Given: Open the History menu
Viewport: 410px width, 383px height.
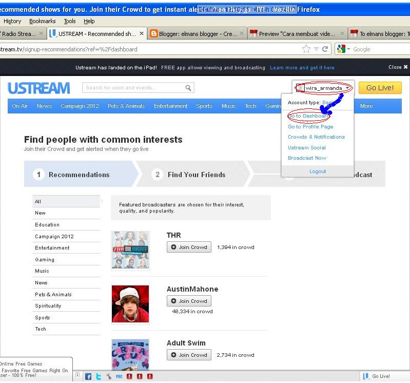Looking at the screenshot, I should (12, 21).
